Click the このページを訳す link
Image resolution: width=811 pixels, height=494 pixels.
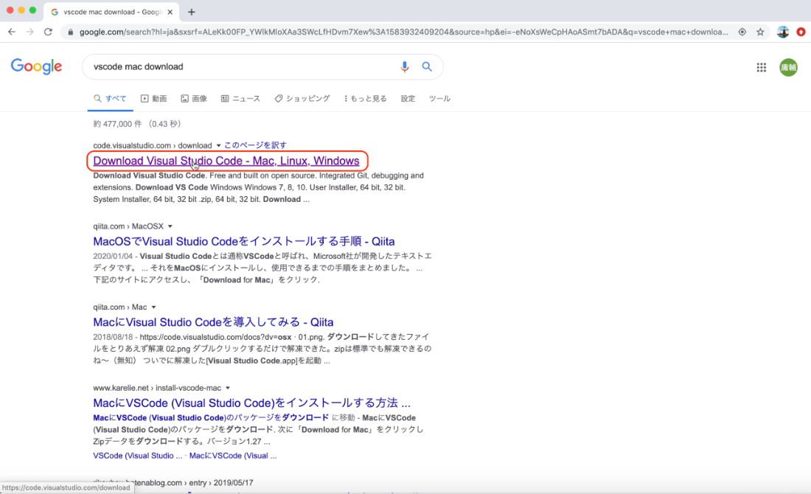tap(256, 145)
